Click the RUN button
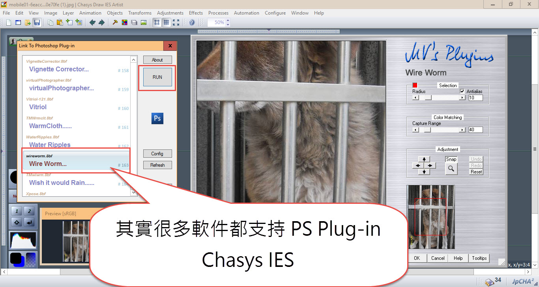This screenshot has height=287, width=539. 157,77
